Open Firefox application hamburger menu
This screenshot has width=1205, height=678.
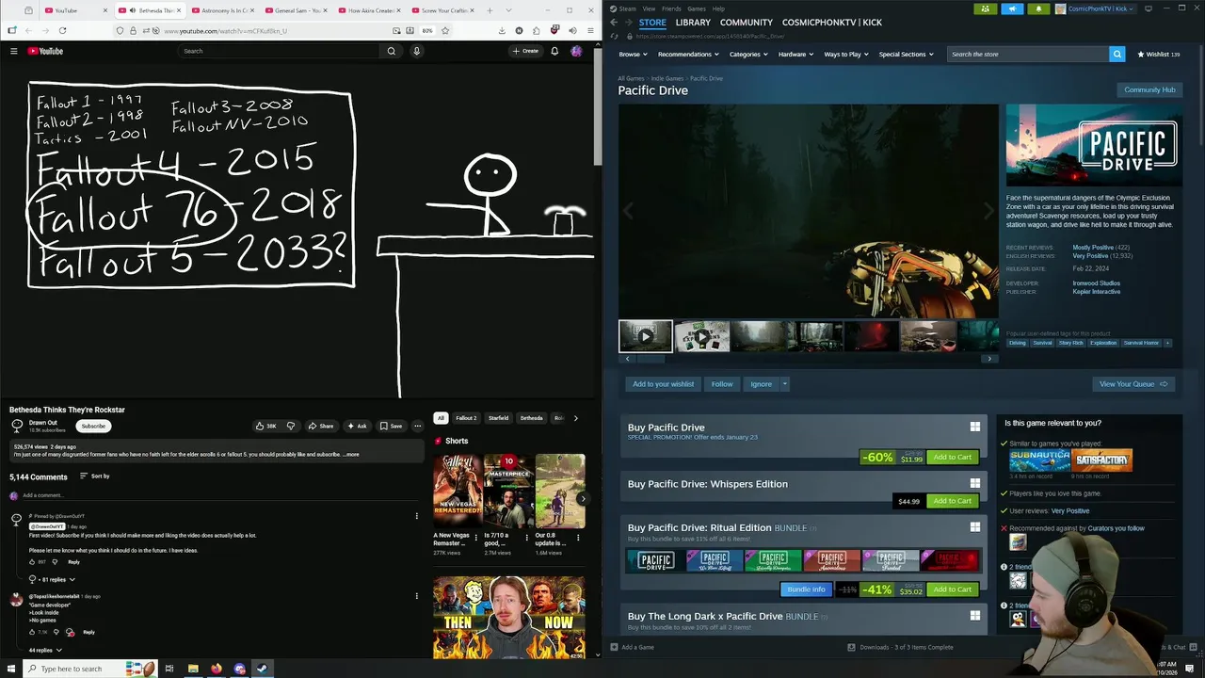click(x=589, y=30)
